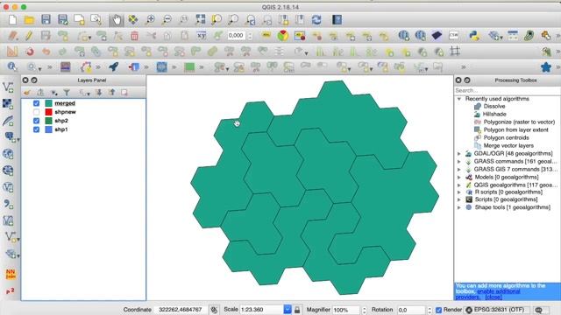Expand GRASS GIS 7 commands
Viewport: 561px width, 315px height.
(459, 169)
